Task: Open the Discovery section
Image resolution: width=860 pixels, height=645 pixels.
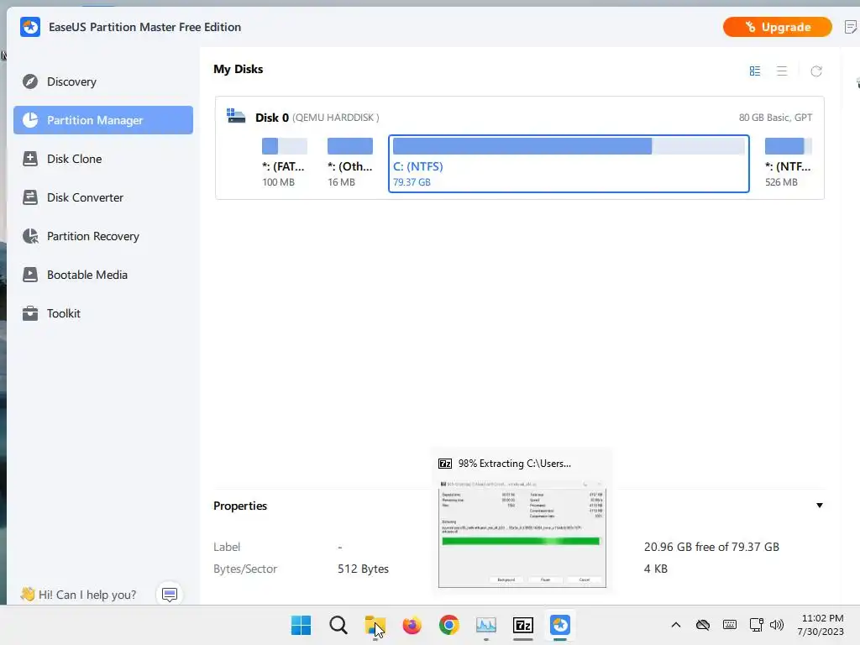Action: [x=103, y=81]
